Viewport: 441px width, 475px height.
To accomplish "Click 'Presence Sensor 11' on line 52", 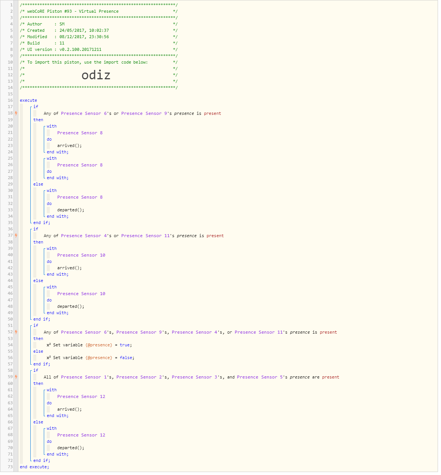I will tap(259, 332).
